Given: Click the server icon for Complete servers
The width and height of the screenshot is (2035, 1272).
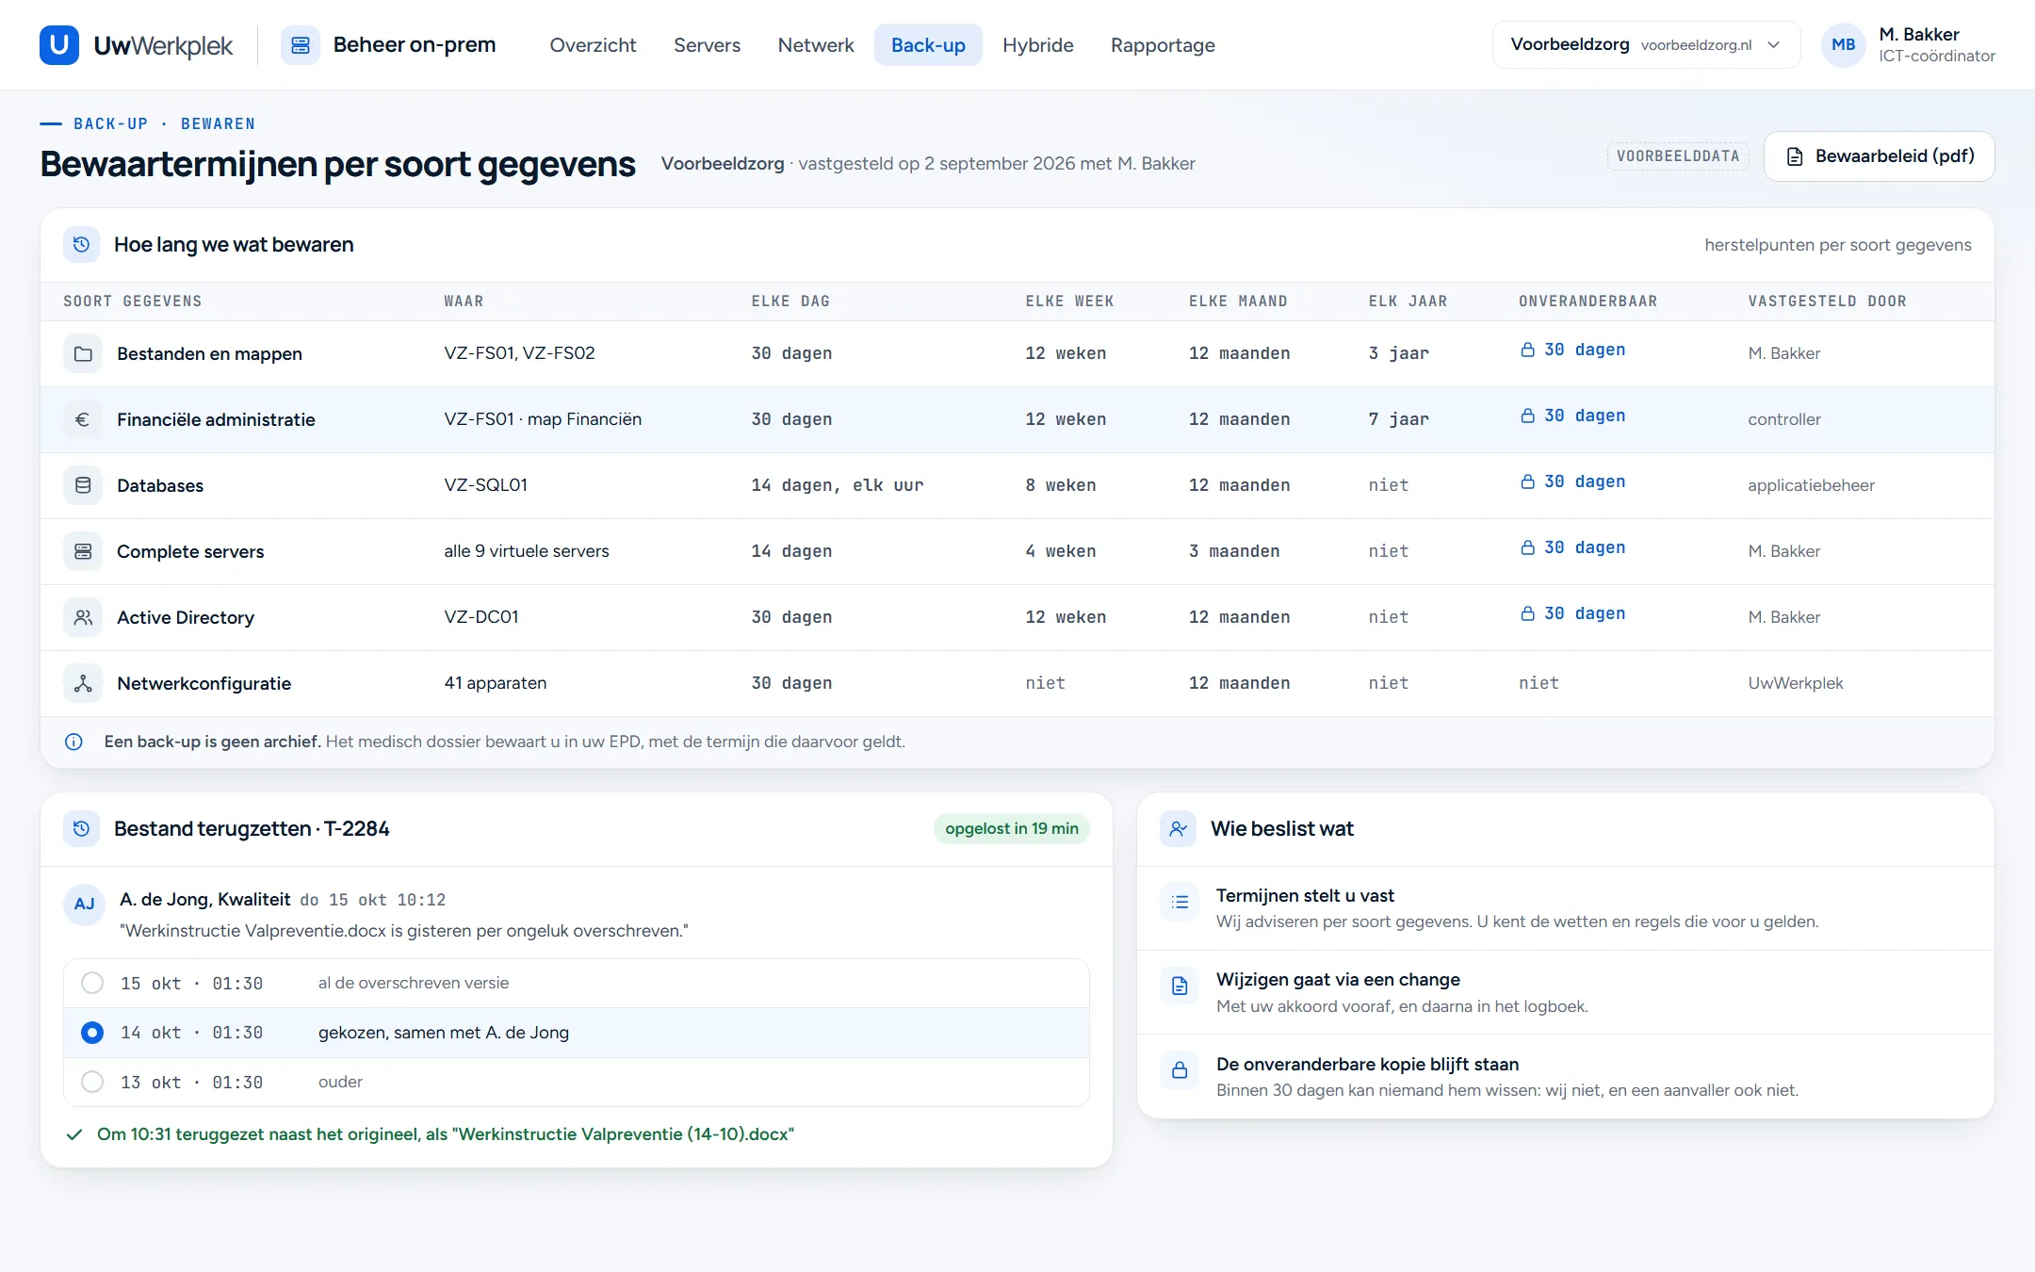Looking at the screenshot, I should pyautogui.click(x=83, y=551).
